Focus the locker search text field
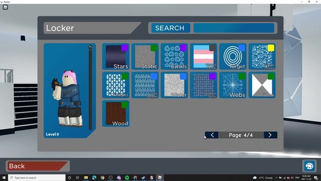321x181 pixels. click(x=234, y=28)
